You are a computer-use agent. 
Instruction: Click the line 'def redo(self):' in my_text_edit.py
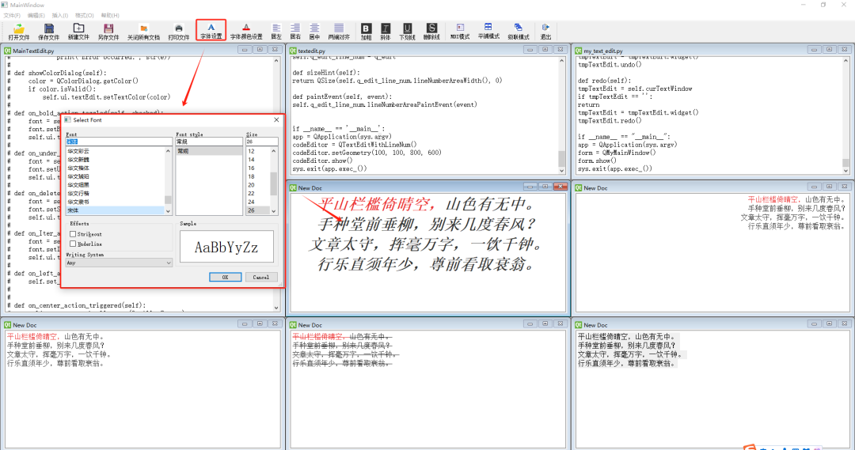point(604,81)
